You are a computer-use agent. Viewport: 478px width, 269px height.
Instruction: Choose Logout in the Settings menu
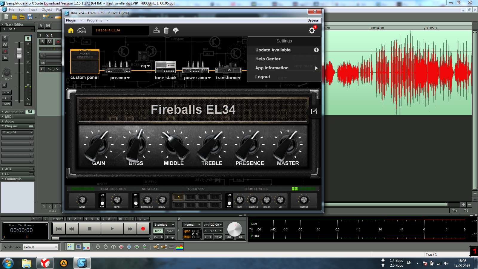(263, 77)
